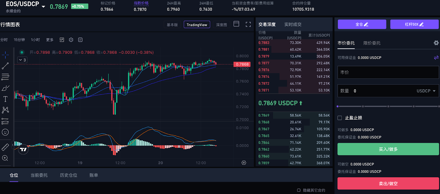Select the crosshair cursor tool

[x=5, y=55]
